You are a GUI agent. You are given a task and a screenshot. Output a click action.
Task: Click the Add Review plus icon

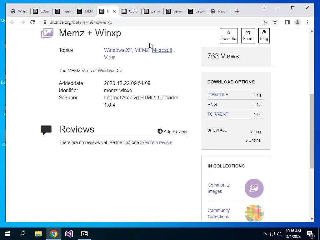coord(160,131)
